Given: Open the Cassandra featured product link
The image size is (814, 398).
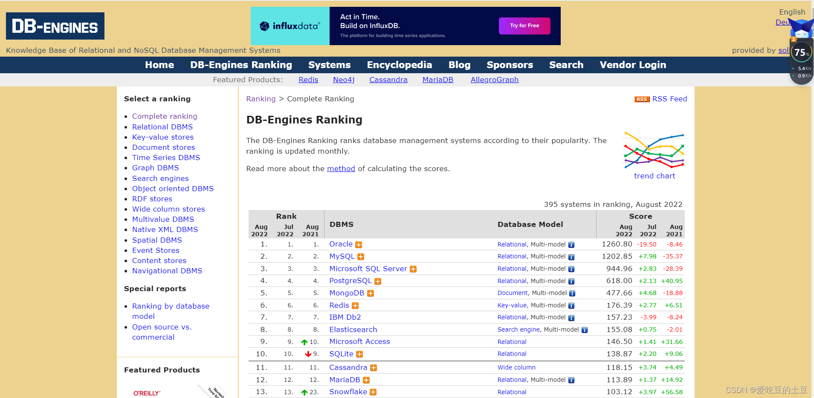Looking at the screenshot, I should pos(388,80).
